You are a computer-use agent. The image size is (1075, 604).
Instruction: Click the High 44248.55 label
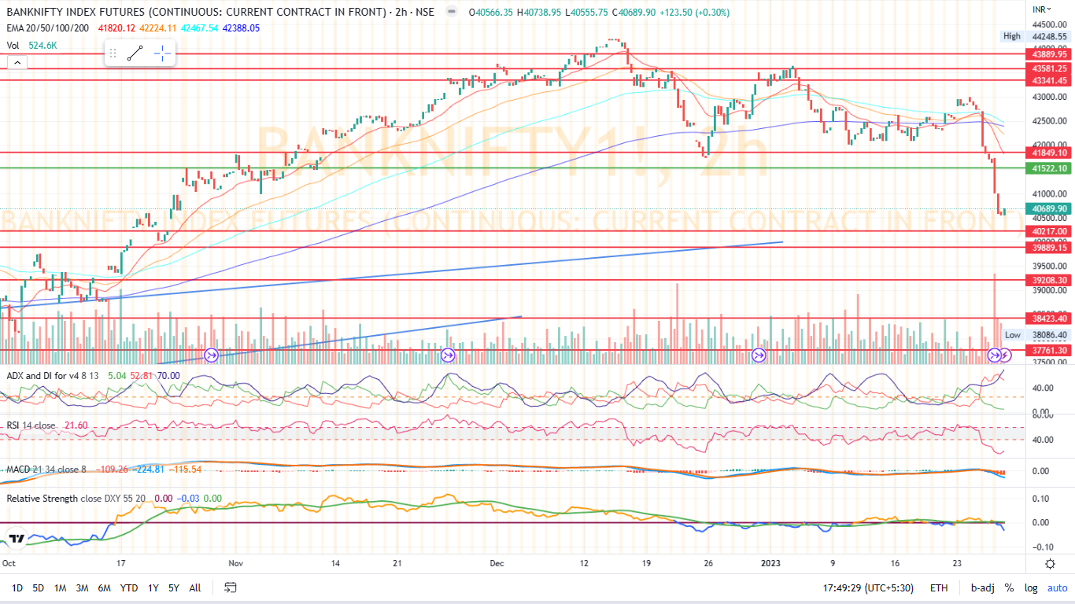[1036, 36]
